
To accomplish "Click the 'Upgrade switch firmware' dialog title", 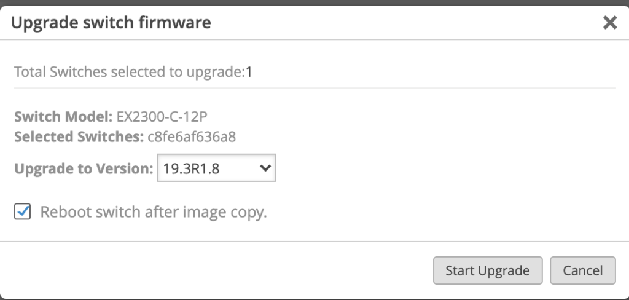I will click(x=111, y=23).
